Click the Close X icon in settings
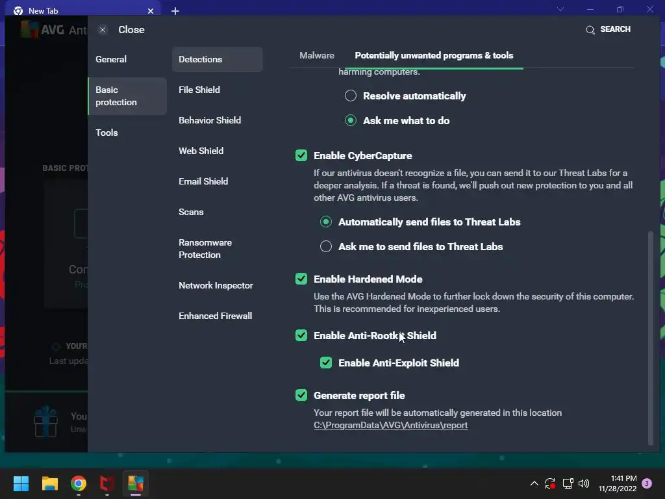Image resolution: width=665 pixels, height=499 pixels. [x=102, y=30]
